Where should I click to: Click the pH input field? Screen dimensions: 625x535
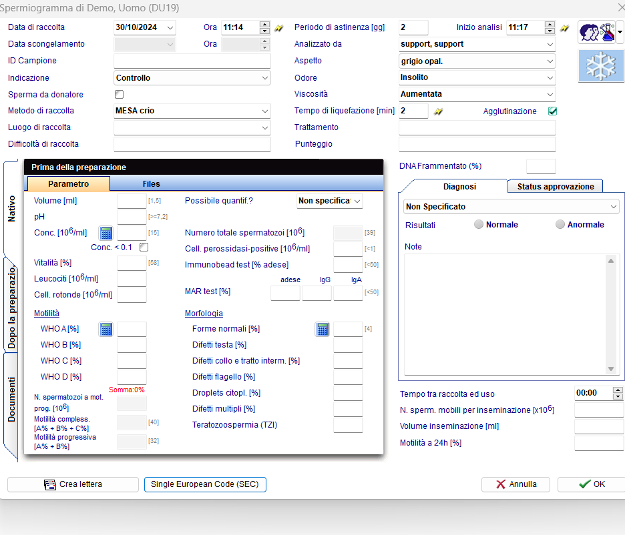(x=132, y=217)
